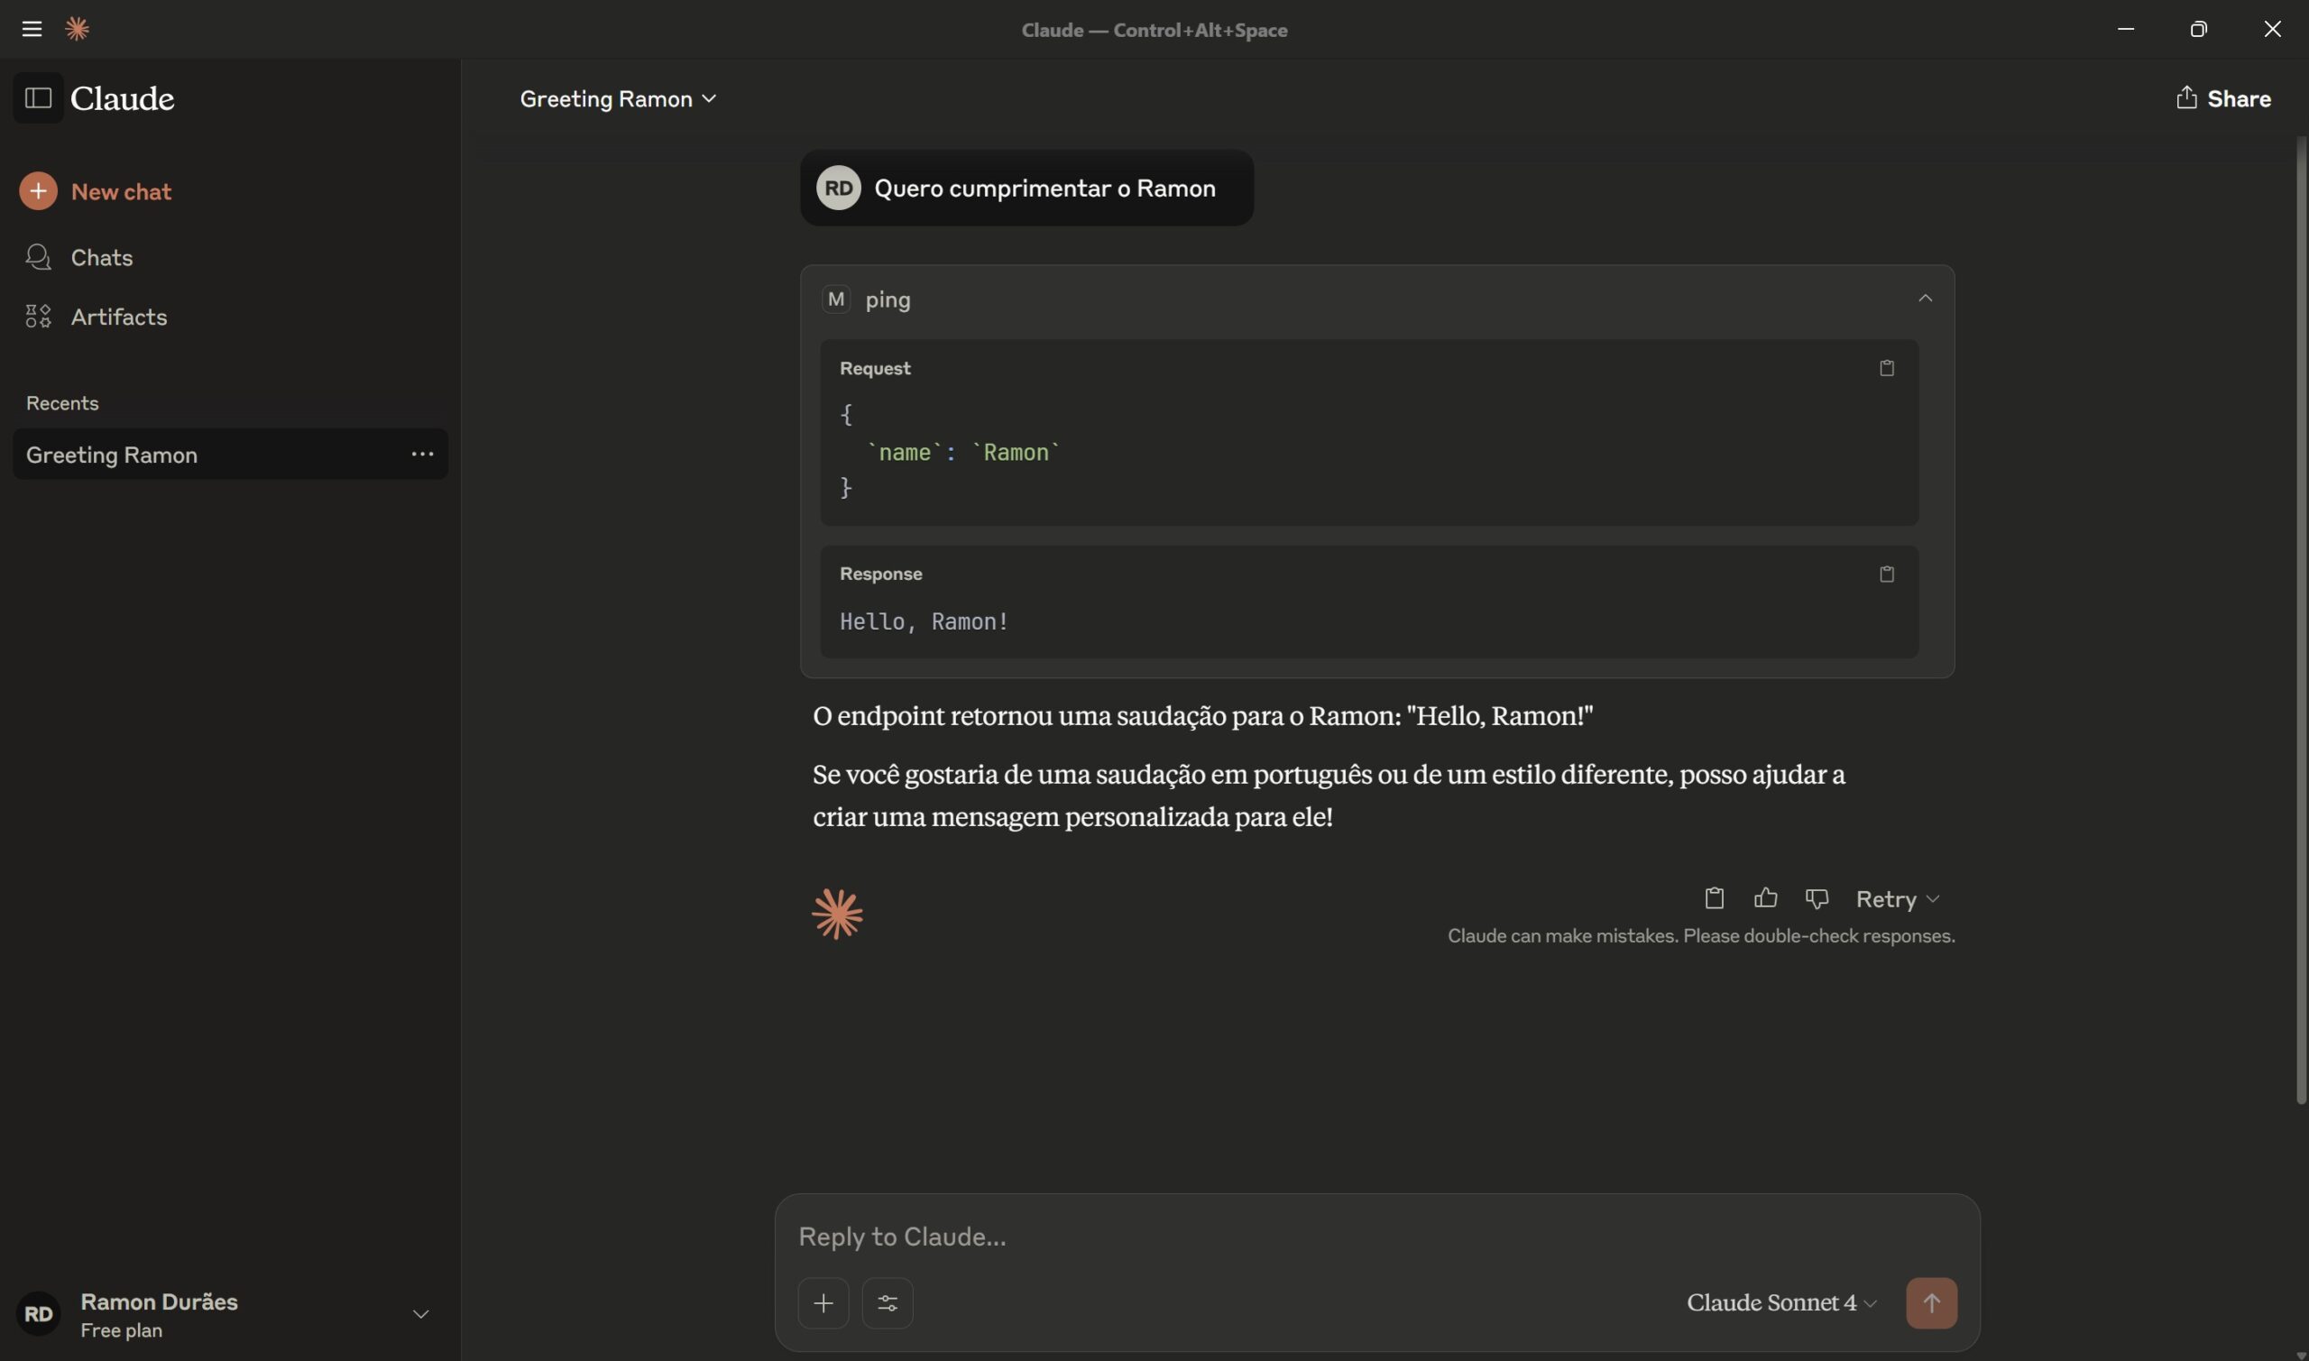This screenshot has width=2309, height=1361.
Task: Copy Claude's reply to clipboard
Action: coord(1714,897)
